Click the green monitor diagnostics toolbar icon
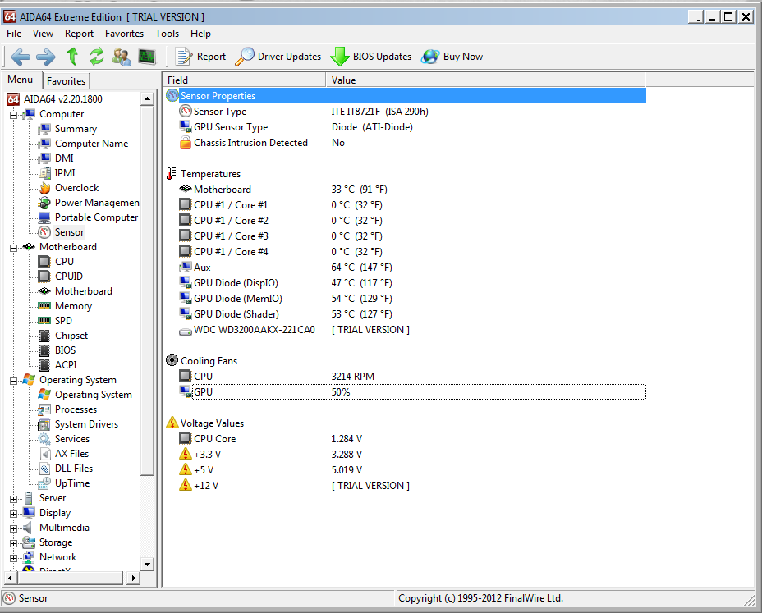This screenshot has height=613, width=762. click(147, 57)
